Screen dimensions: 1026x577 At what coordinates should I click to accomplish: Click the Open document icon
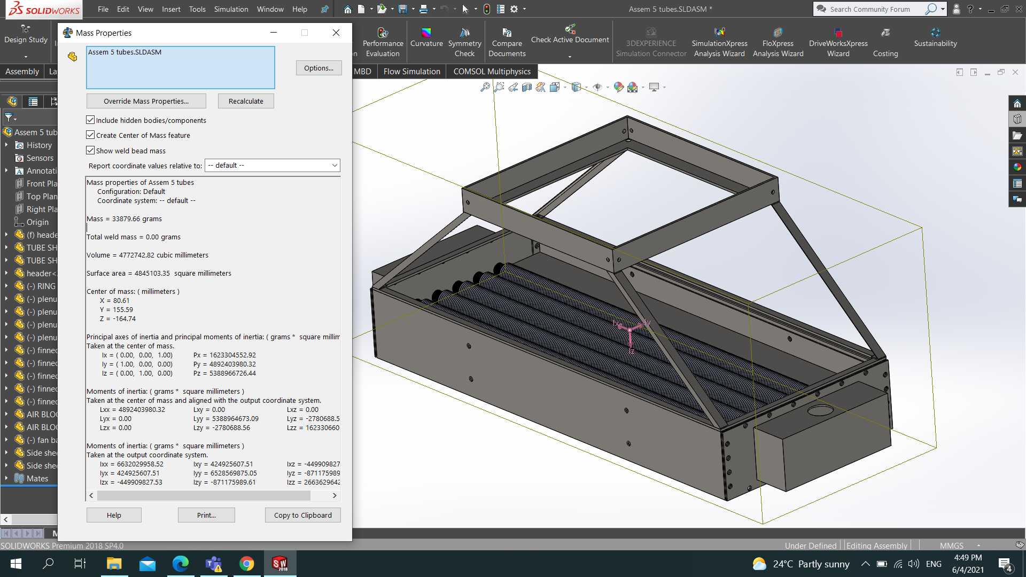[381, 9]
